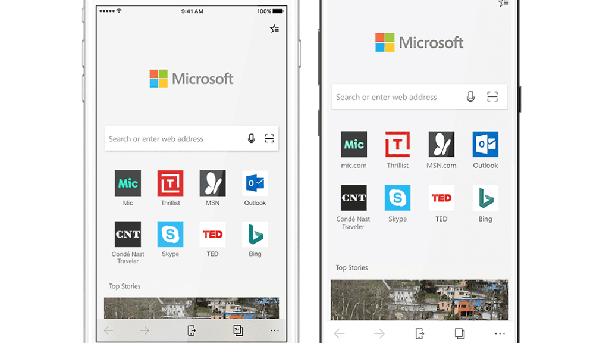Open the Bing tile on the right phone
The height and width of the screenshot is (343, 609).
tap(485, 198)
